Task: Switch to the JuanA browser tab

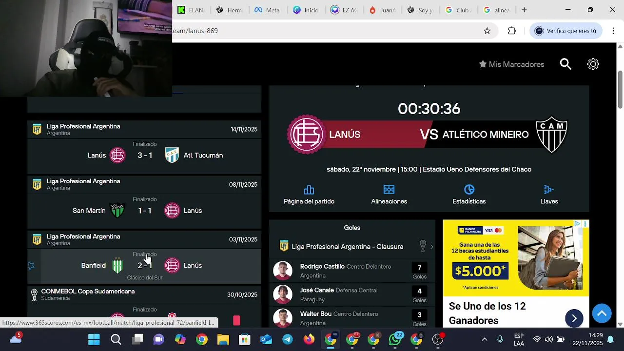Action: 382,10
